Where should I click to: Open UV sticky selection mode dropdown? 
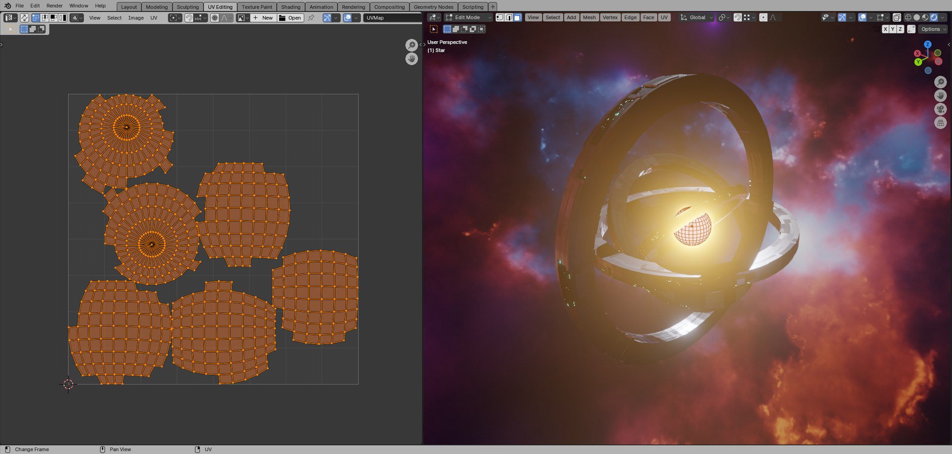pos(76,18)
